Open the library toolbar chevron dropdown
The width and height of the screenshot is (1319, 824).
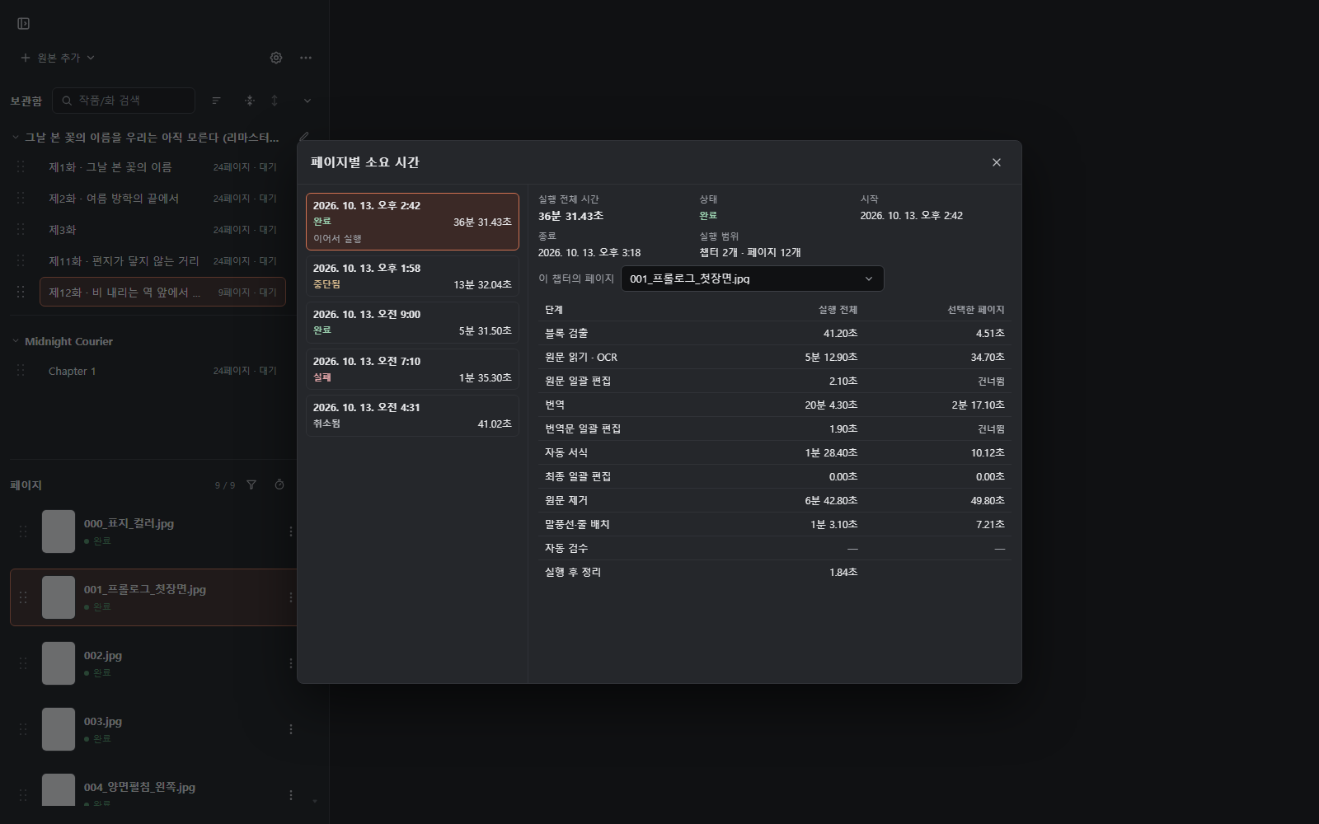click(x=307, y=101)
